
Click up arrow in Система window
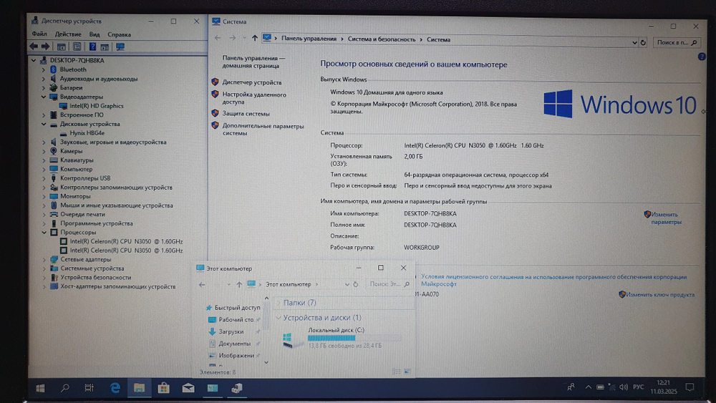(254, 39)
